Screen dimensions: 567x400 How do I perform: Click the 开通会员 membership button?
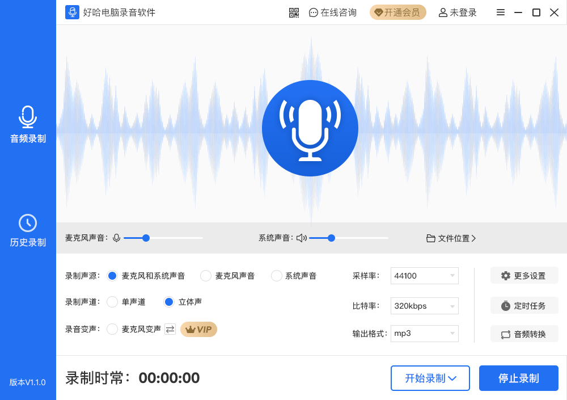397,12
